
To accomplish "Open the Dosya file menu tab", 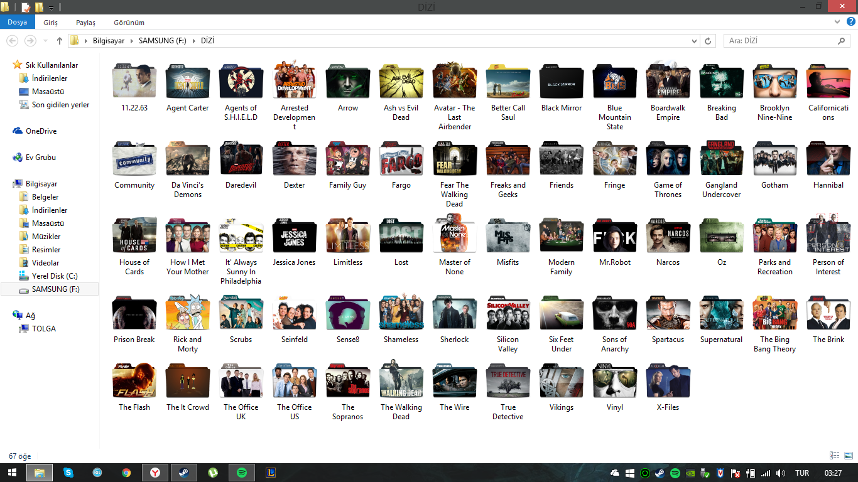I will (x=18, y=22).
